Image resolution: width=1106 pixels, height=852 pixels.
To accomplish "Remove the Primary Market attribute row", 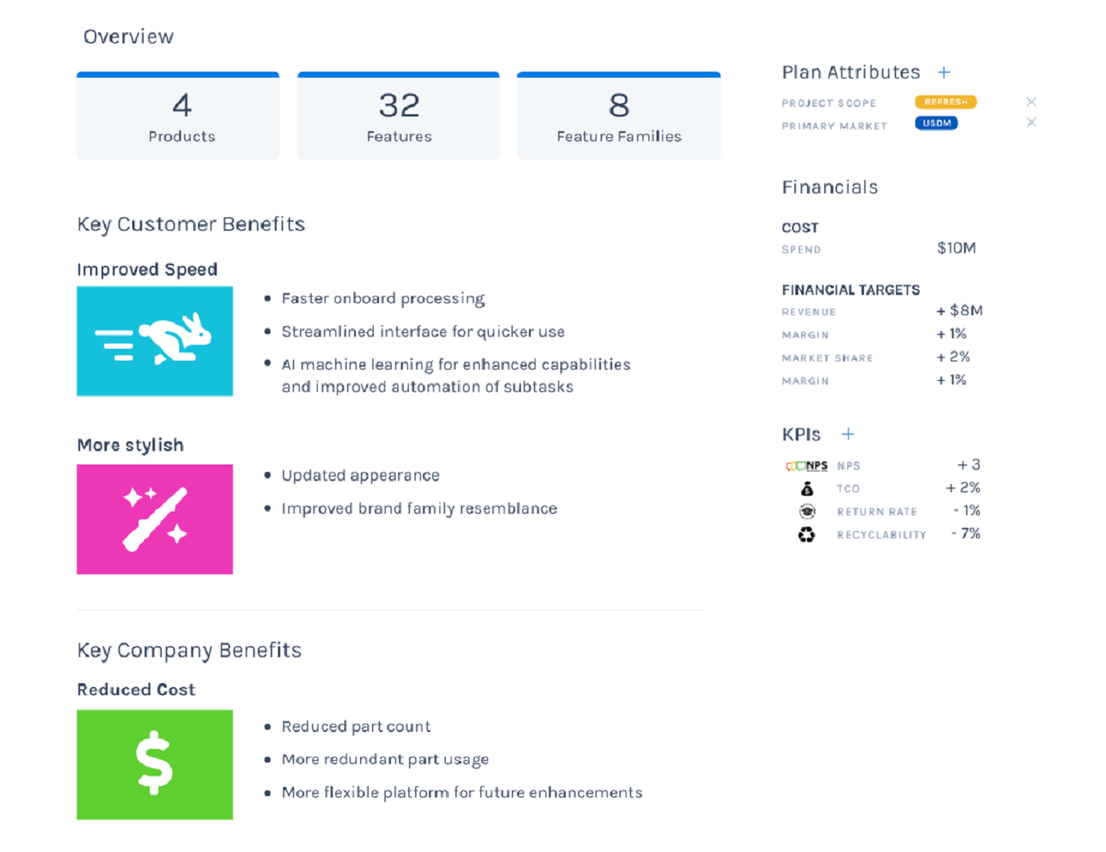I will [x=1031, y=122].
